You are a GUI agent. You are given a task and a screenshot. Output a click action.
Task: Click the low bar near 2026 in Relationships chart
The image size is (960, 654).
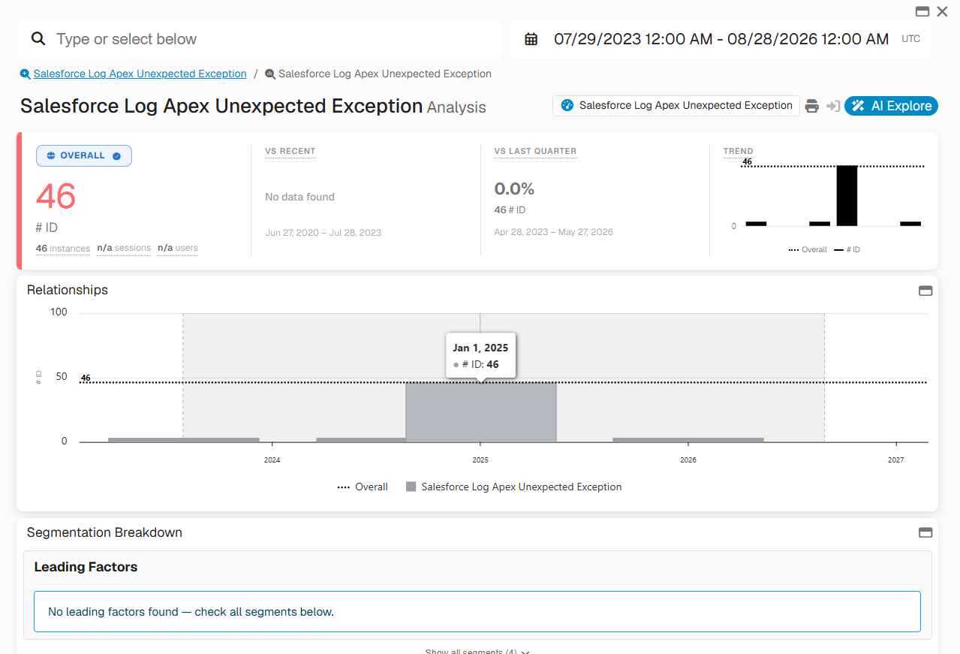coord(688,440)
